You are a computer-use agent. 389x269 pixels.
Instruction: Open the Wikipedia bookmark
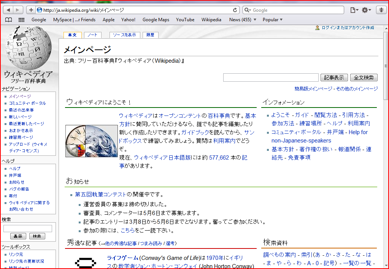tap(211, 20)
